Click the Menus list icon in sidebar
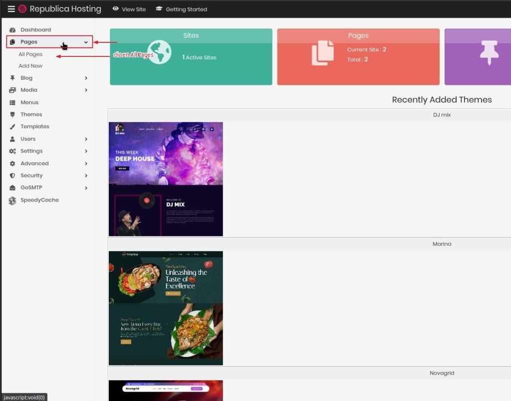Image resolution: width=511 pixels, height=401 pixels. (12, 102)
